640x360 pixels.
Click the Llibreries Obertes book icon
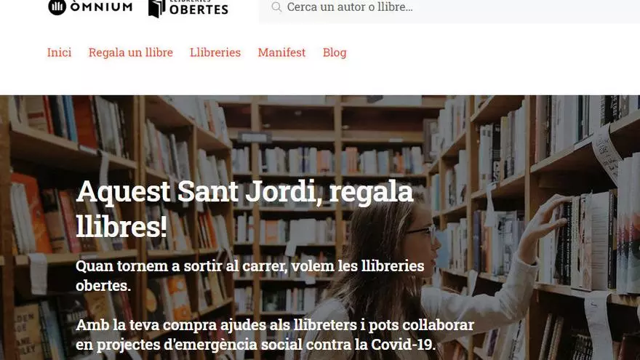click(x=157, y=9)
